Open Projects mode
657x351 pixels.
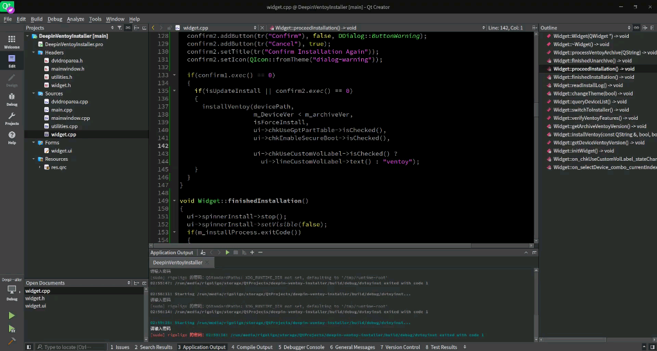tap(12, 118)
